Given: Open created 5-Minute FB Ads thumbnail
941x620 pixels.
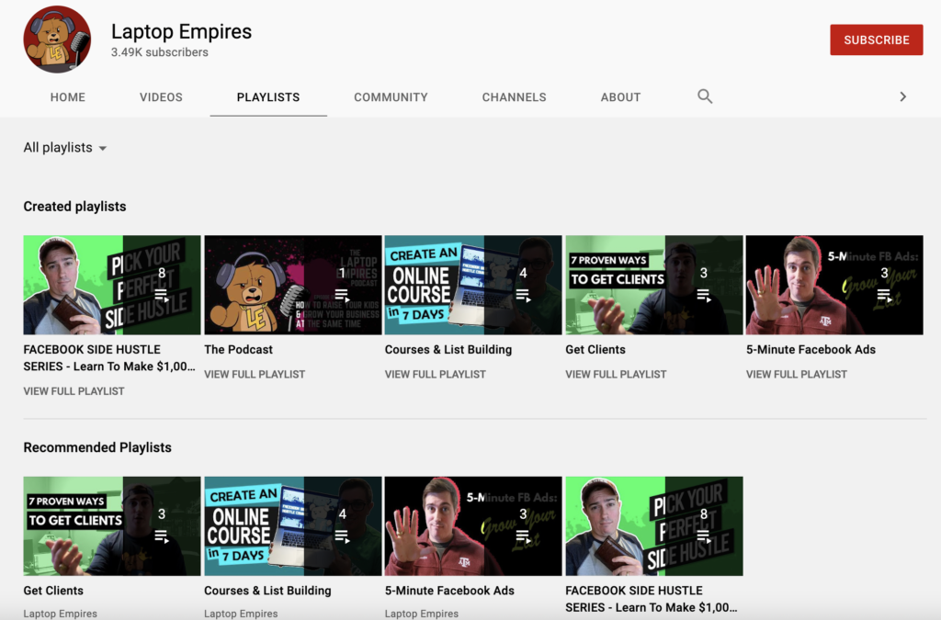Looking at the screenshot, I should [x=834, y=285].
